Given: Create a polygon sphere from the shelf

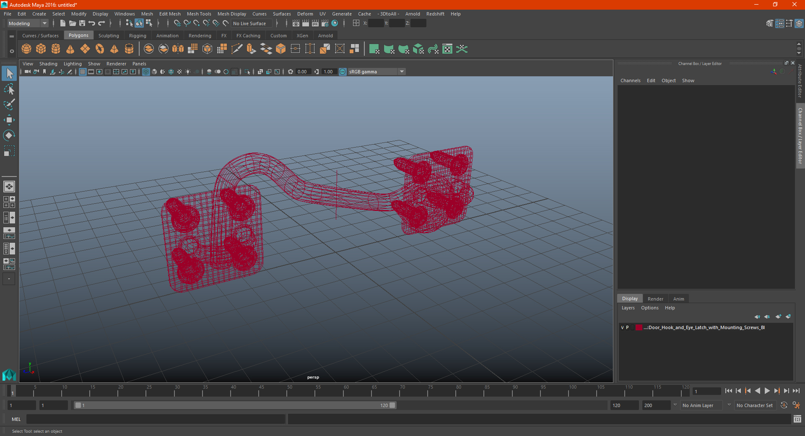Looking at the screenshot, I should click(26, 49).
